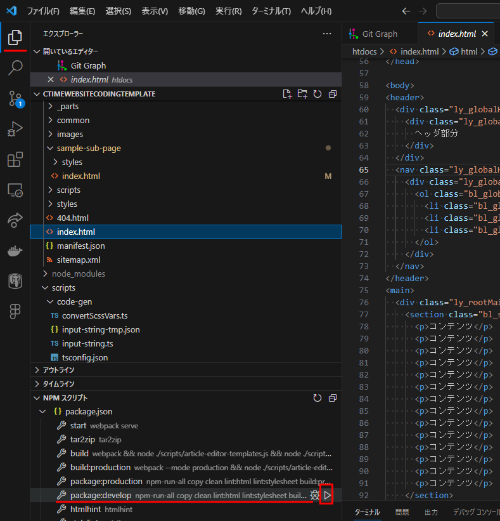500x521 pixels.
Task: Click New File icon in explorer header
Action: coord(287,94)
